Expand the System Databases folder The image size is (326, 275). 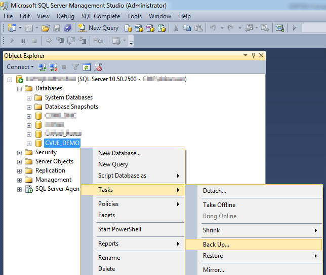[29, 97]
